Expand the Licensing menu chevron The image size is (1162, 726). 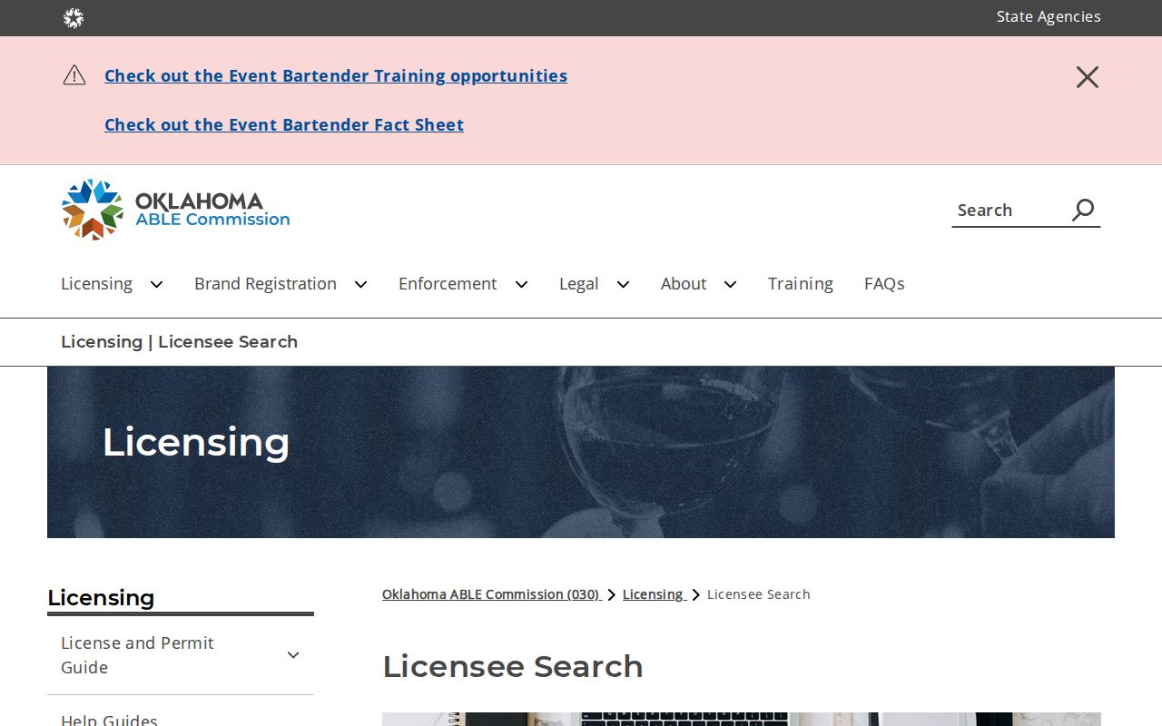click(x=156, y=284)
